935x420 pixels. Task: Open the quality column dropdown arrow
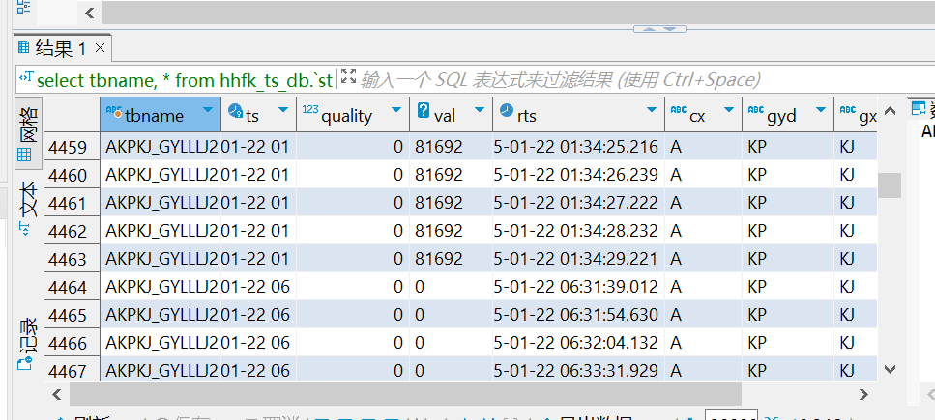click(x=395, y=111)
